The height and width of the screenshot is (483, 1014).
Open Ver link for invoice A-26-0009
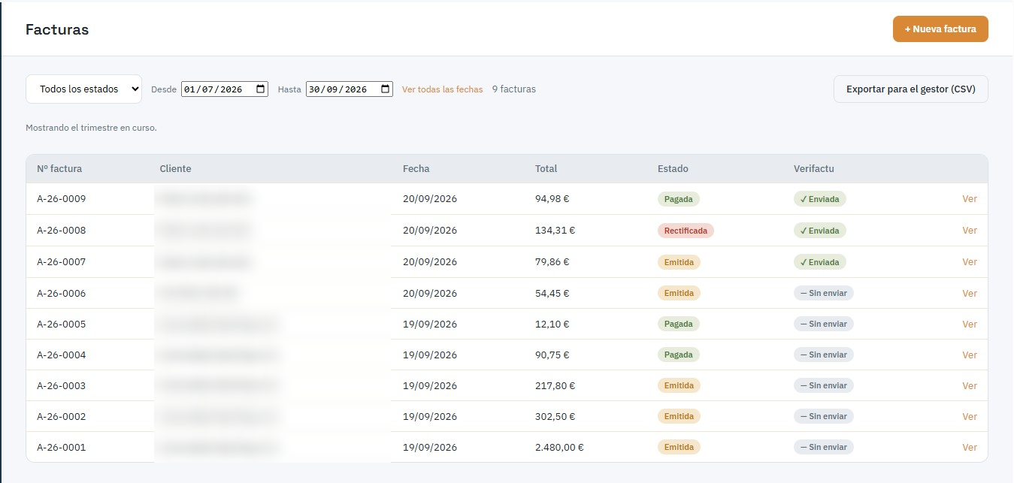[x=970, y=199]
